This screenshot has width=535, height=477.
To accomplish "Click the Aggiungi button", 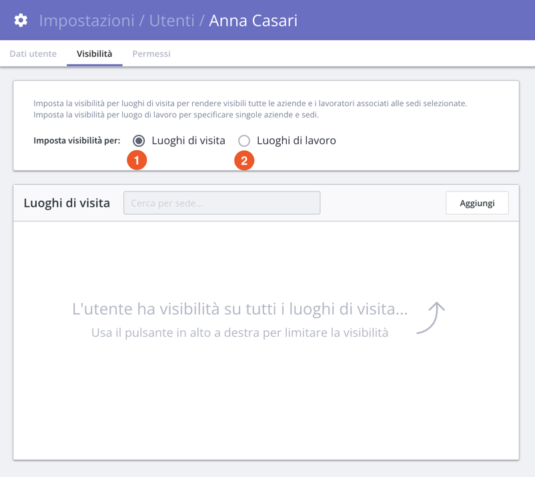I will click(477, 203).
